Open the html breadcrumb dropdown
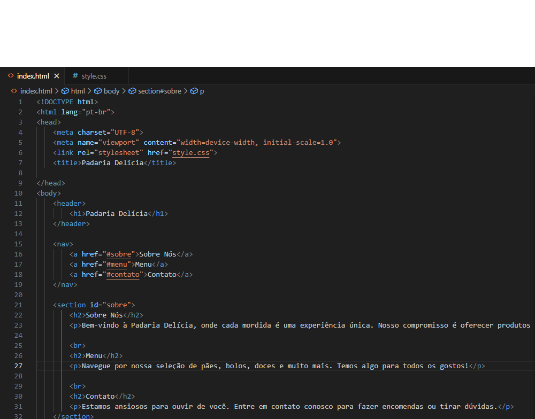The height and width of the screenshot is (419, 535). point(78,91)
